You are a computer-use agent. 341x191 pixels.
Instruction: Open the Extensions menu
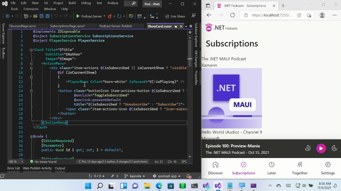(31, 9)
